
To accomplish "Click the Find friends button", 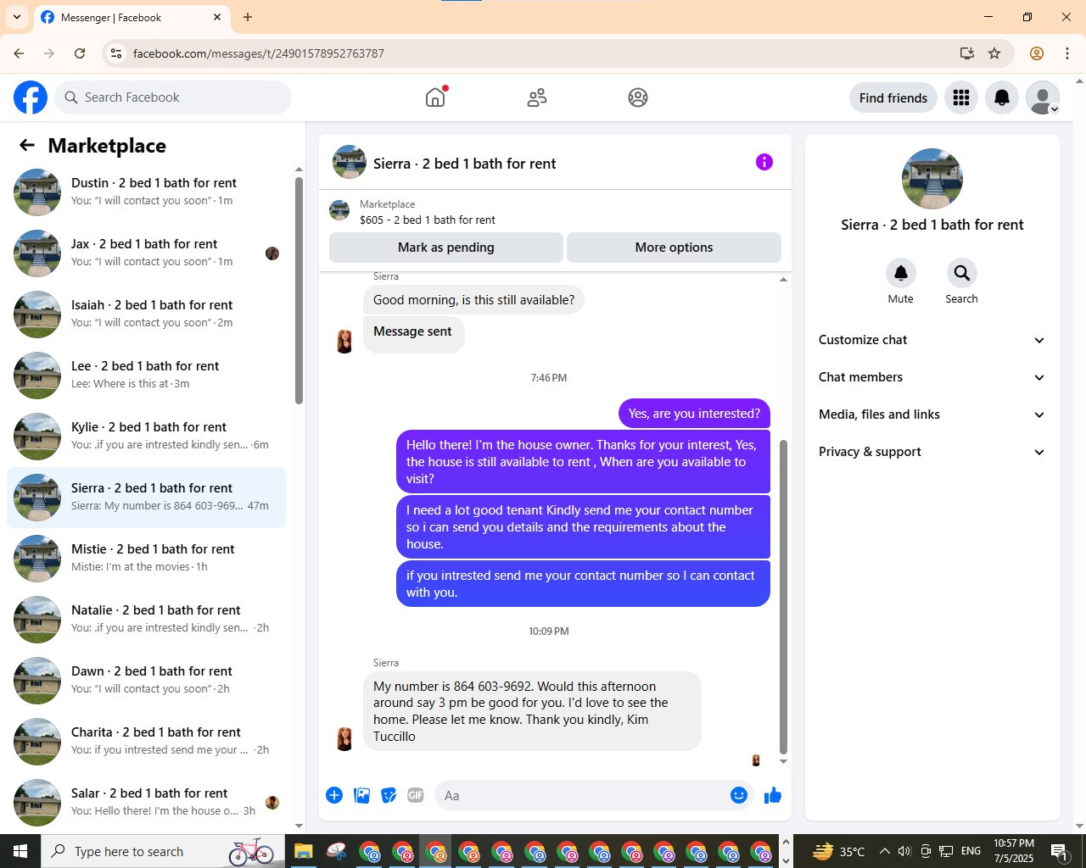I will point(893,97).
